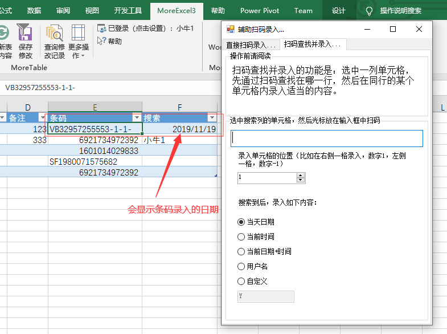Switch to the 直接扫码录入 tab
Viewport: 447px width, 334px height.
pos(251,44)
